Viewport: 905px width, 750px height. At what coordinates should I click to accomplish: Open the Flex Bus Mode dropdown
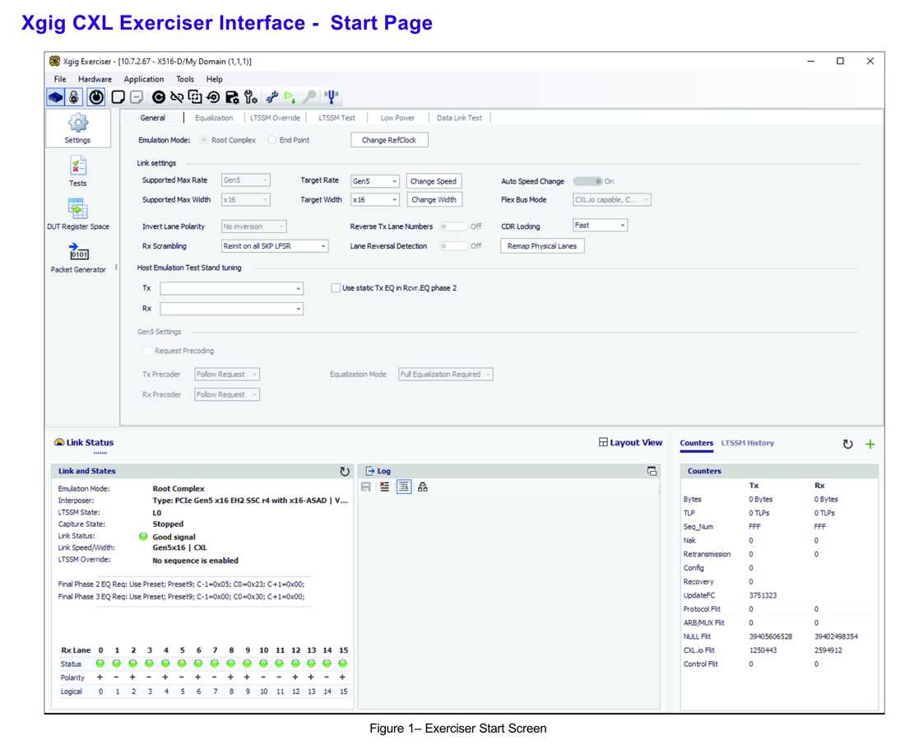[612, 200]
